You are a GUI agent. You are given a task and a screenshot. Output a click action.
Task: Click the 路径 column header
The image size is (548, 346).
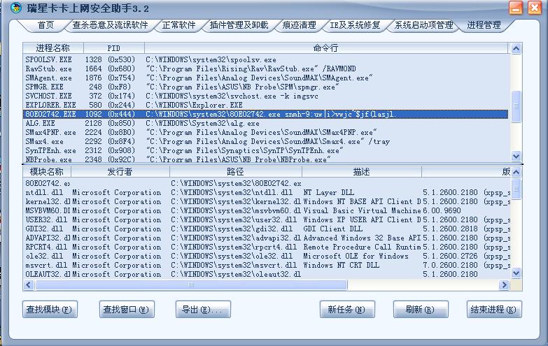236,172
